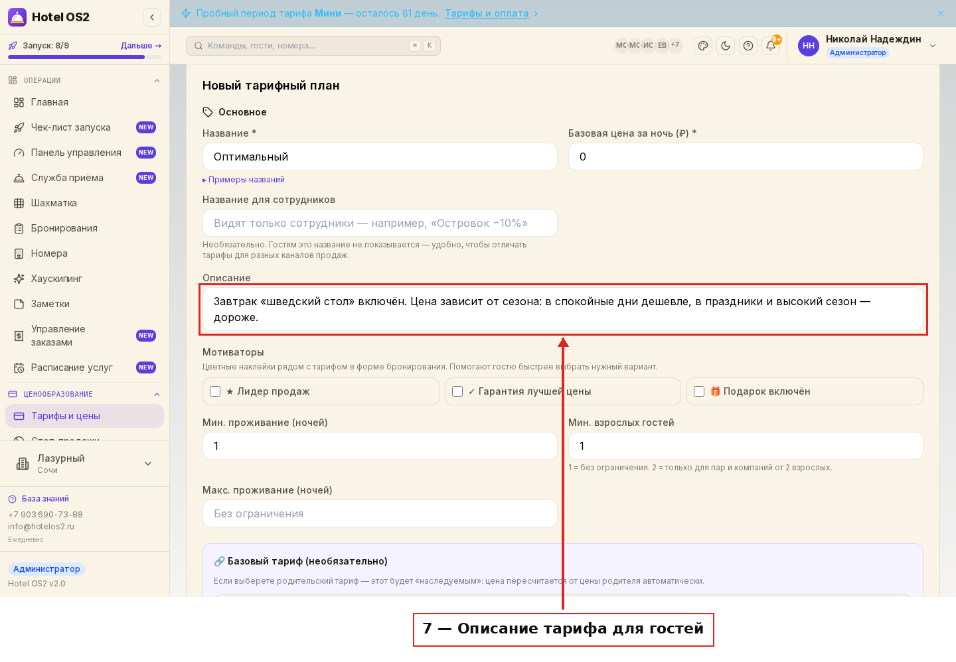Go to Бронирования section
Image resolution: width=956 pixels, height=662 pixels.
click(x=84, y=228)
